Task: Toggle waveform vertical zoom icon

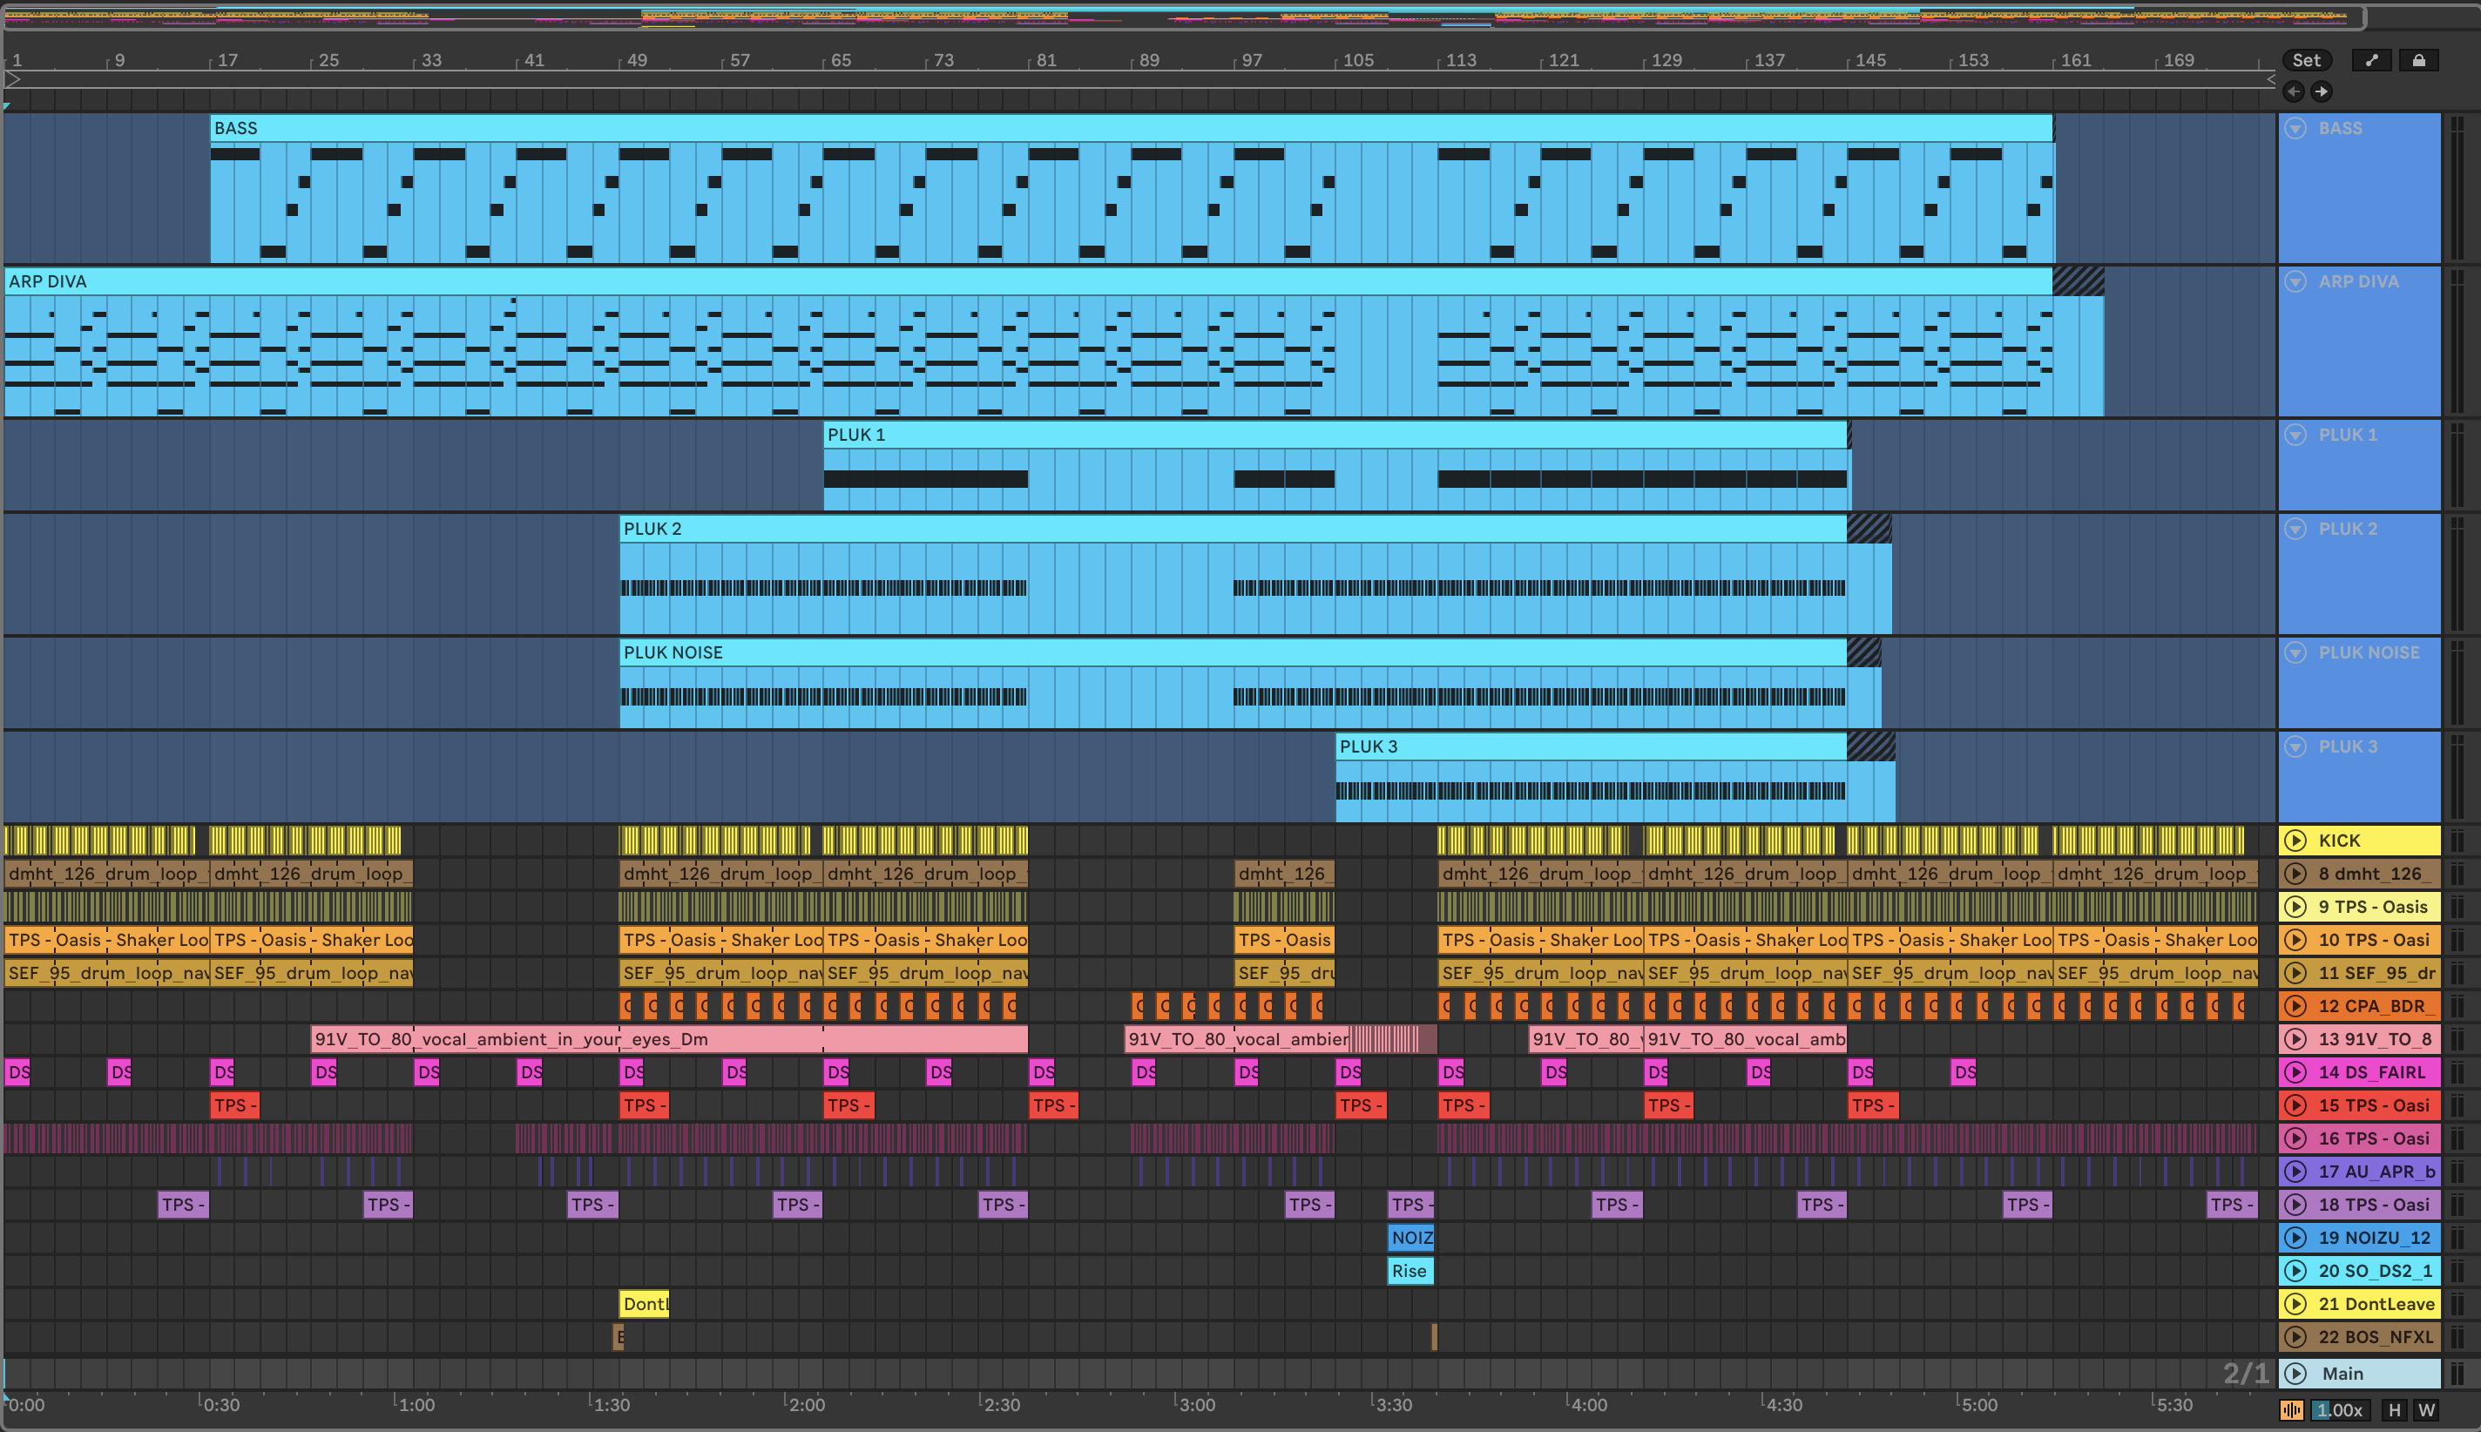Action: [x=2291, y=1410]
